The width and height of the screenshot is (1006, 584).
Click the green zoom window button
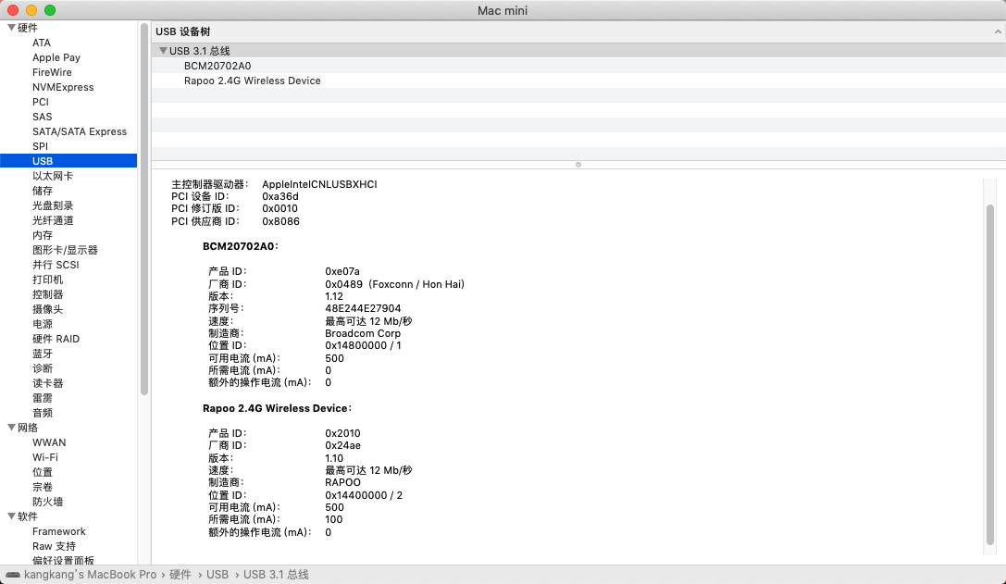tap(50, 10)
